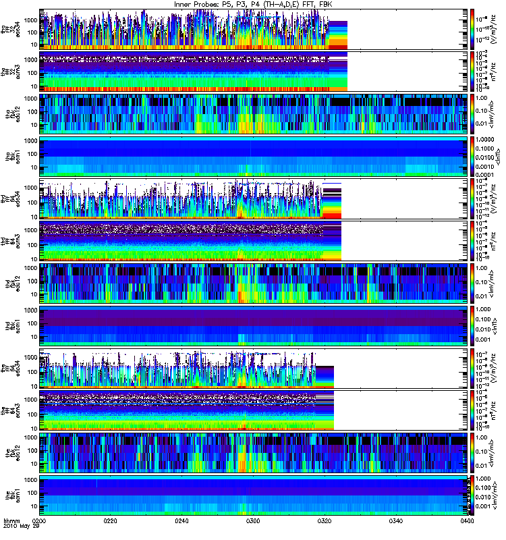The width and height of the screenshot is (506, 540).
Task: Click the tha fff 32 edc34 spectrogram panel
Action: point(254,29)
